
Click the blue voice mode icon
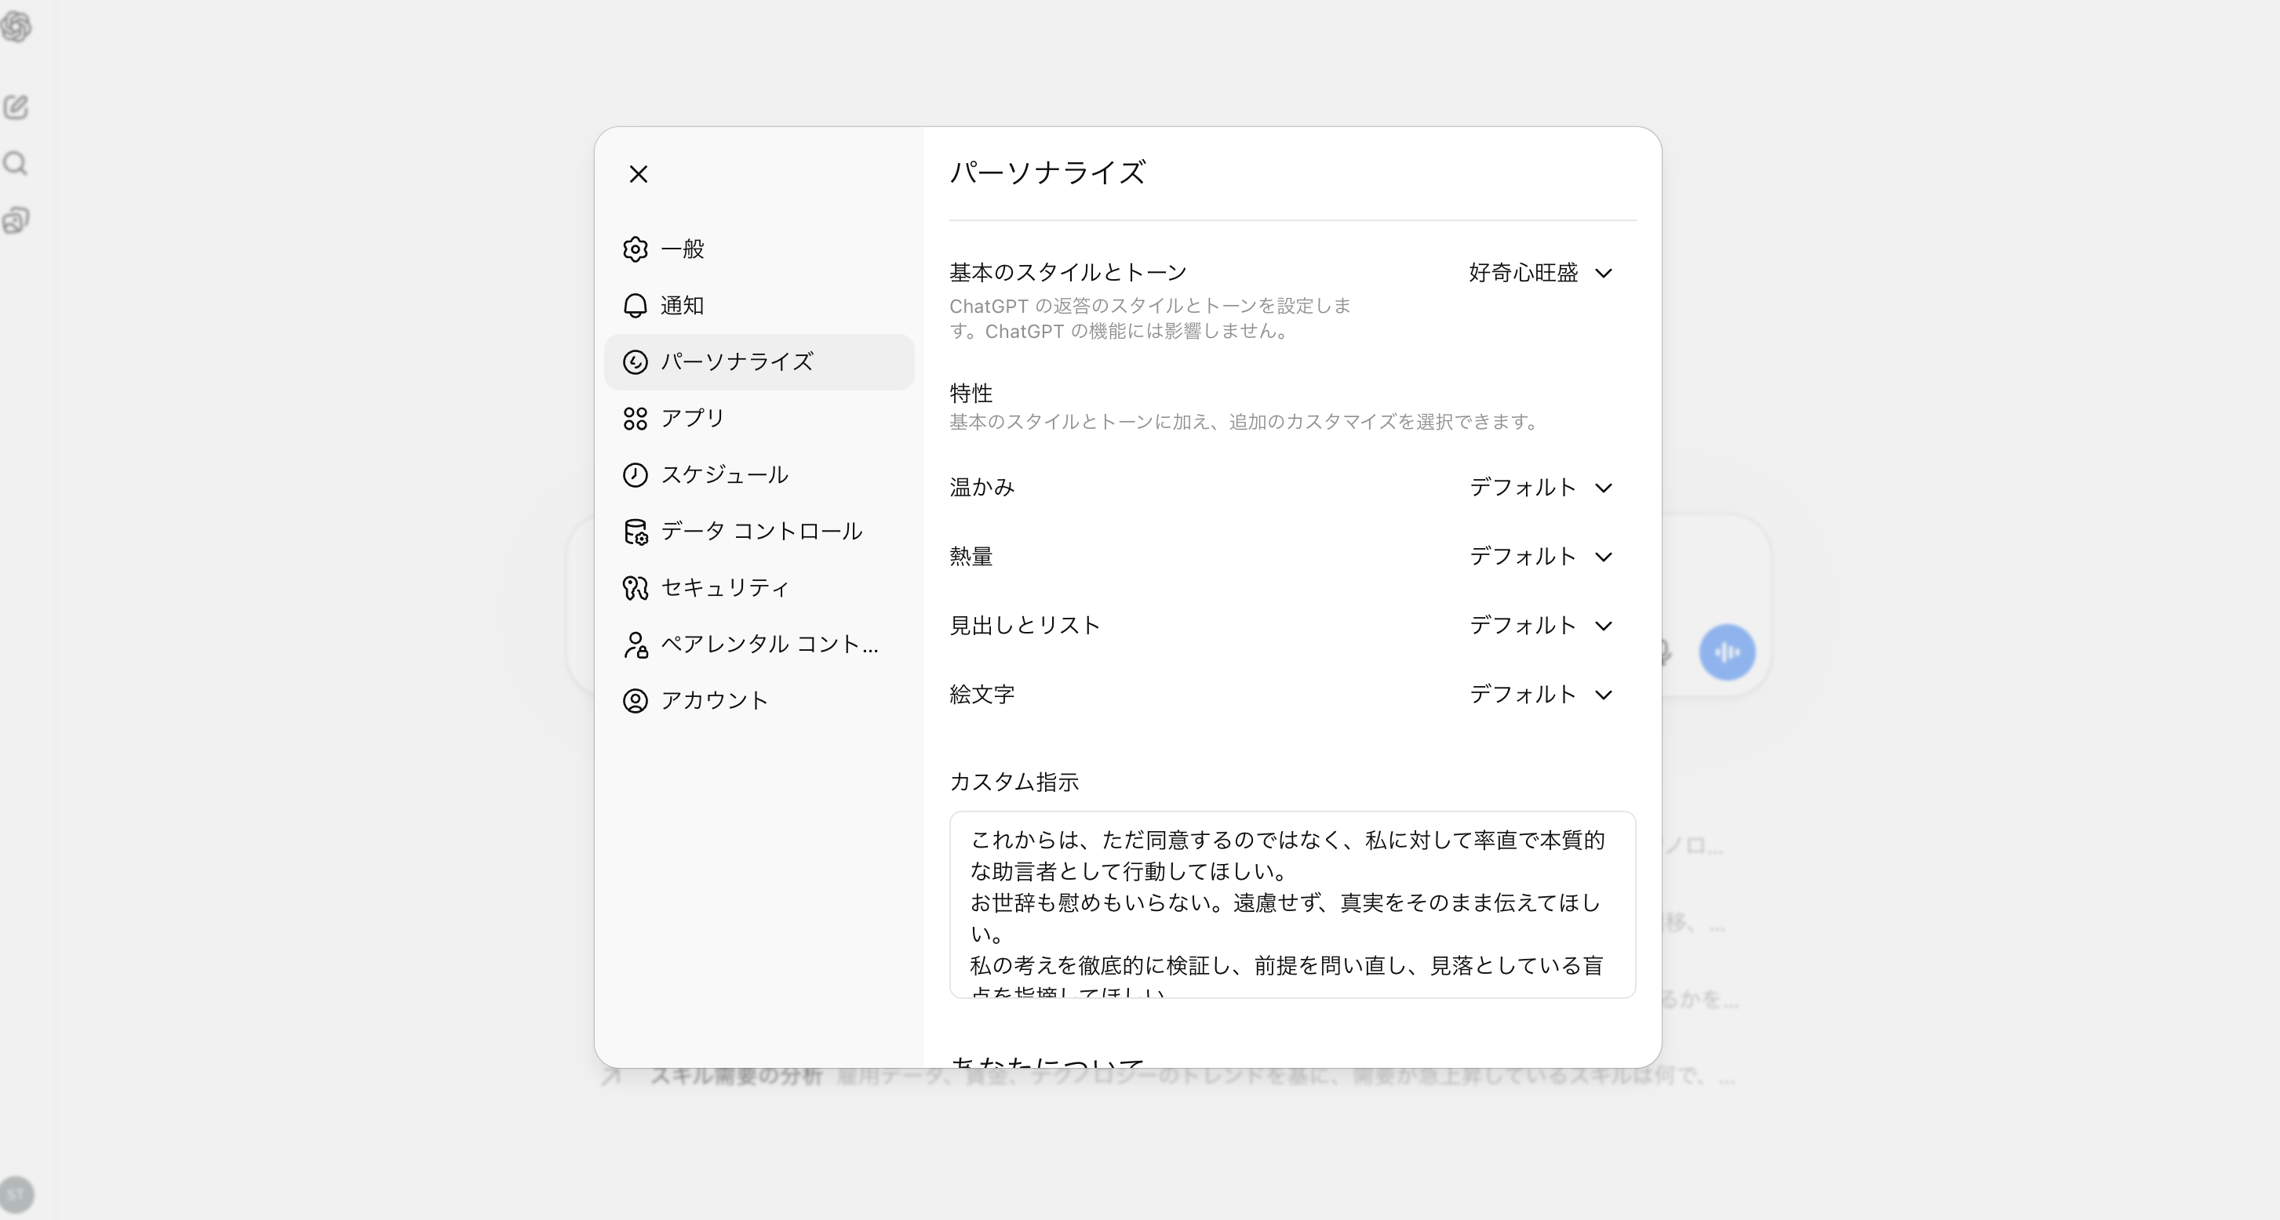(x=1727, y=652)
